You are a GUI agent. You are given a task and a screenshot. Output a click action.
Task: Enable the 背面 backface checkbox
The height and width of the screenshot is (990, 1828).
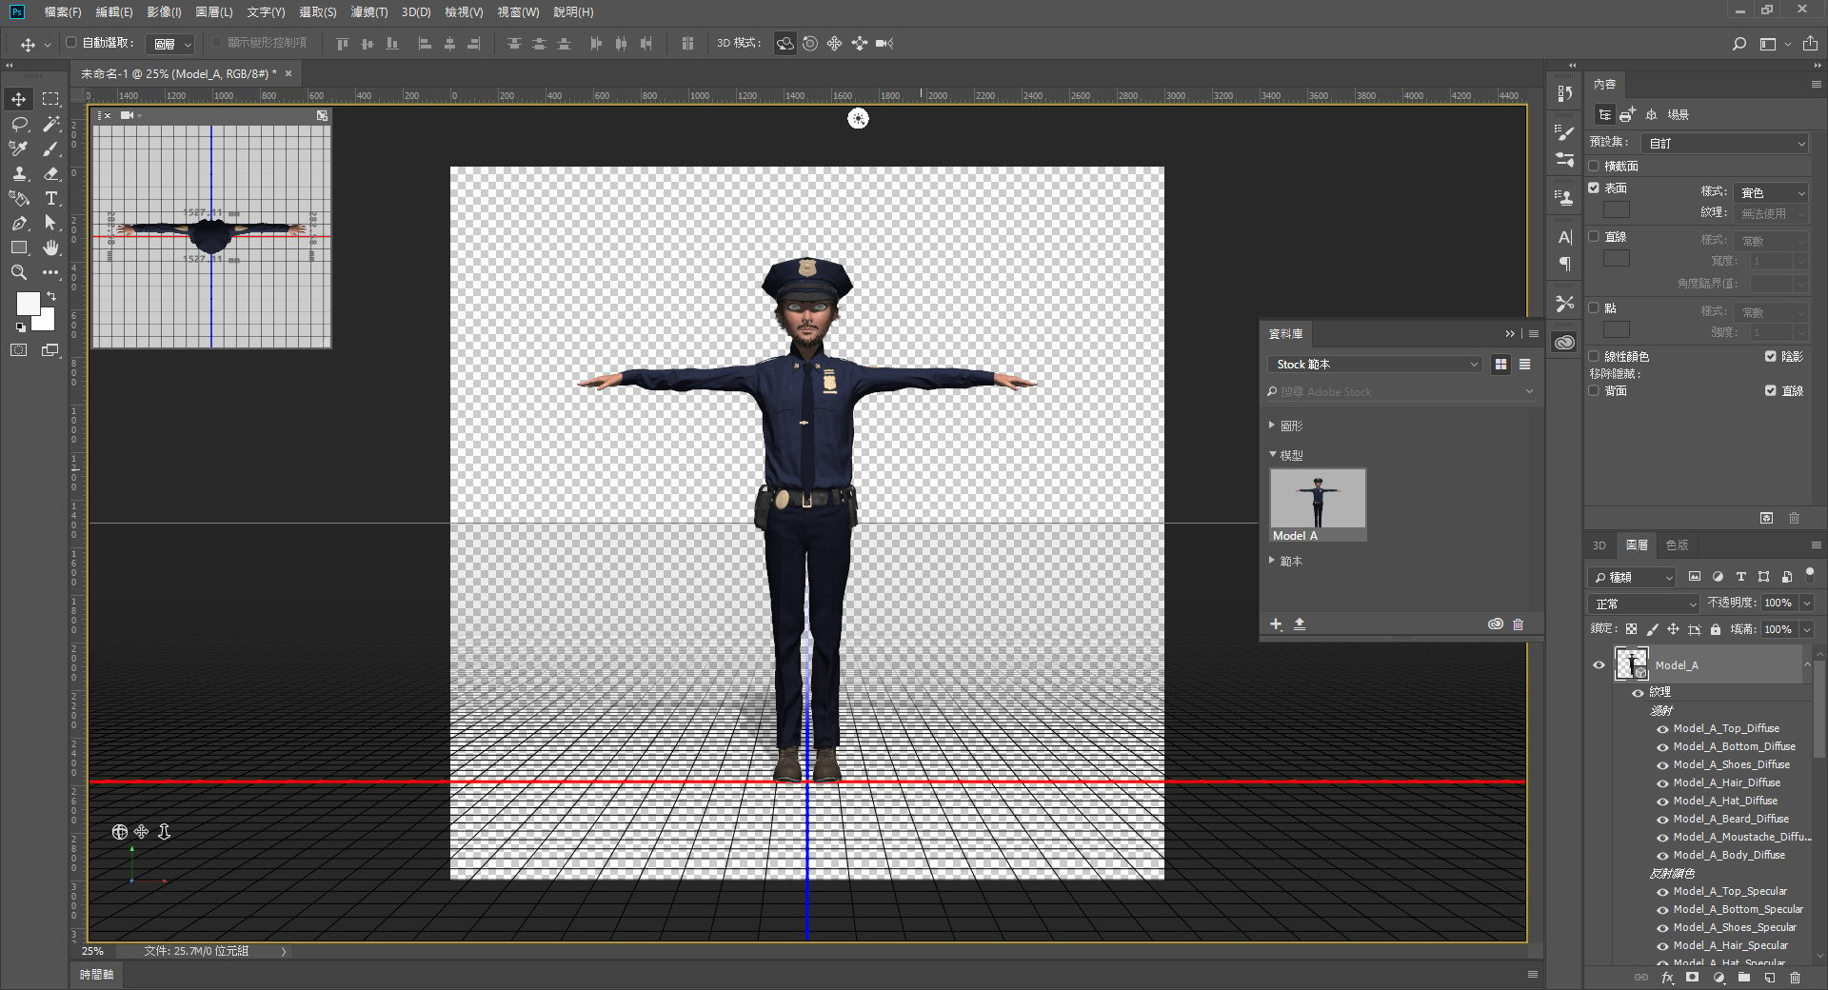[x=1594, y=390]
